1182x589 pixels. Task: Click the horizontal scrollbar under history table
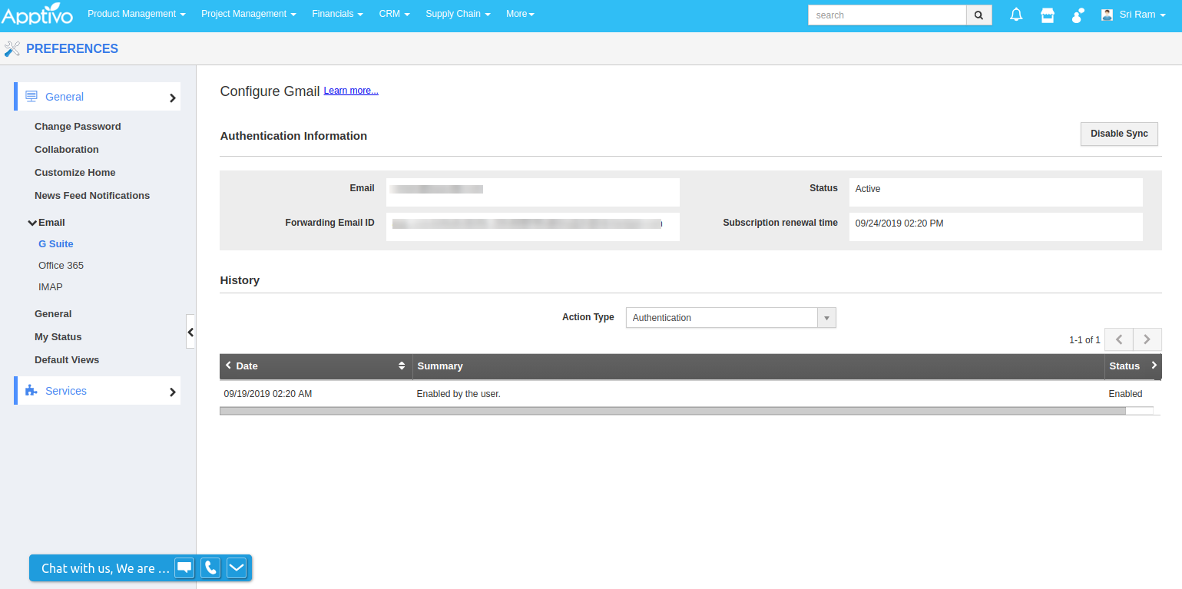click(x=672, y=411)
